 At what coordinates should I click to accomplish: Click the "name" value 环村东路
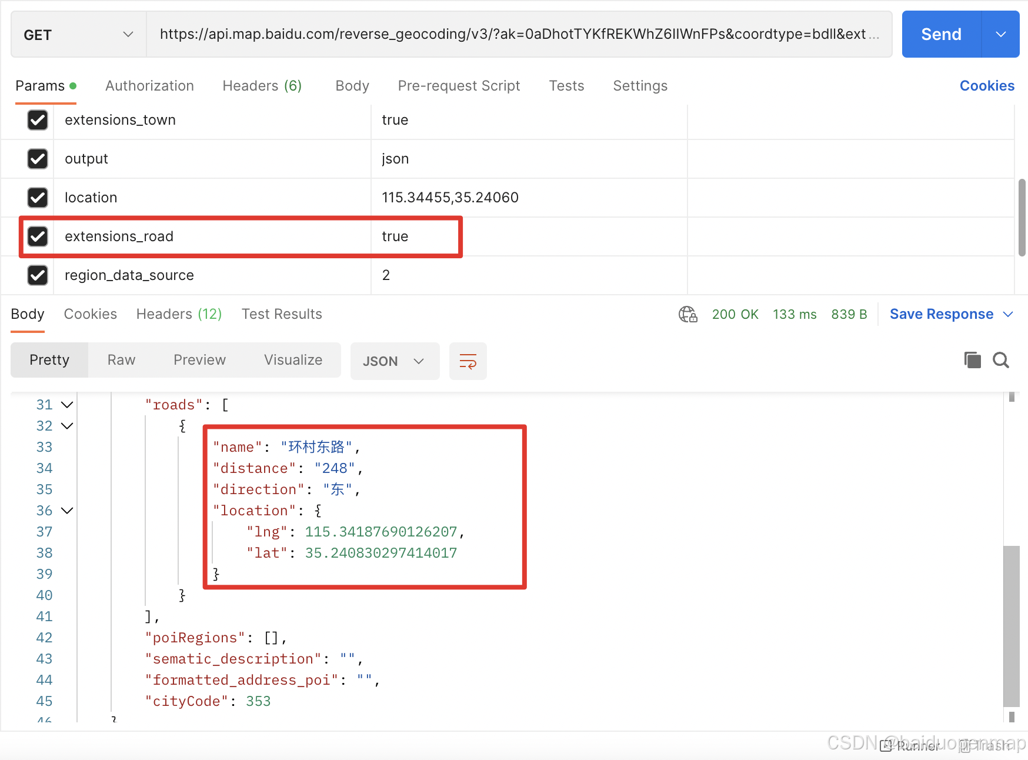(x=316, y=447)
